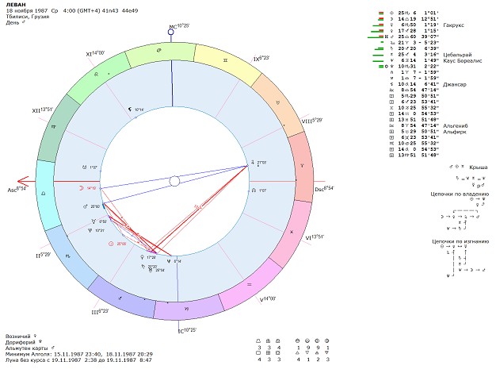This screenshot has height=377, width=496.
Task: Click the red Sun glyph in the chart
Action: 111,244
